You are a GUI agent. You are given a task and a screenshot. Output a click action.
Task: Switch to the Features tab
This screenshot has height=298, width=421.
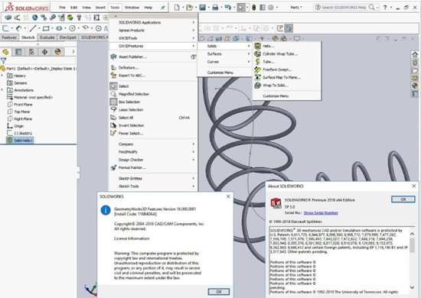pyautogui.click(x=9, y=37)
